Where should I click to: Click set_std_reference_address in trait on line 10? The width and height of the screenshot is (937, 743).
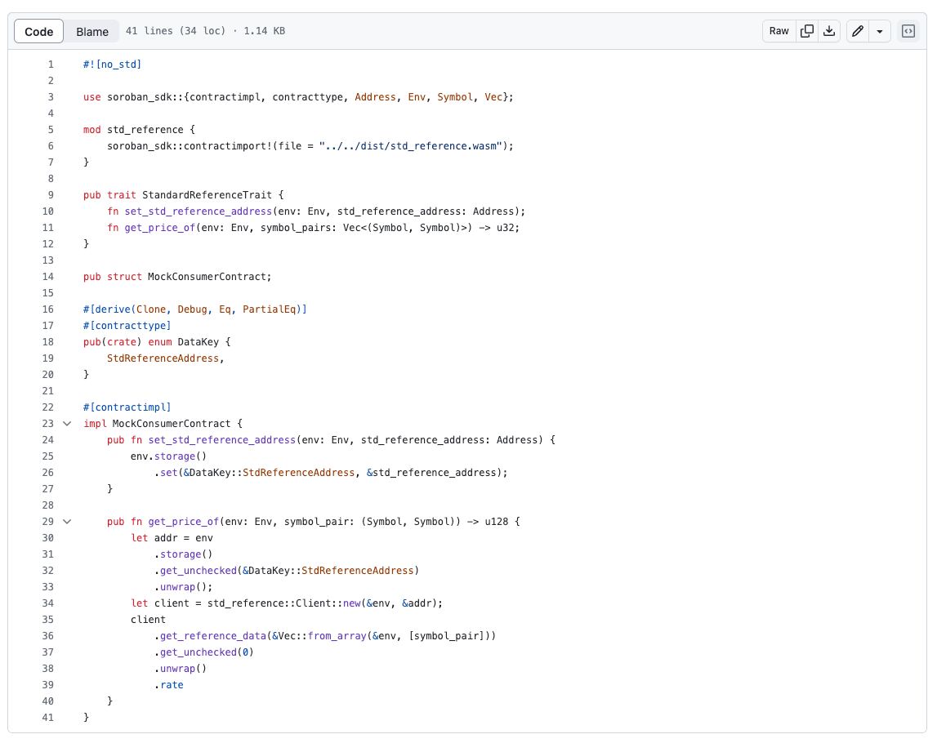pos(198,211)
